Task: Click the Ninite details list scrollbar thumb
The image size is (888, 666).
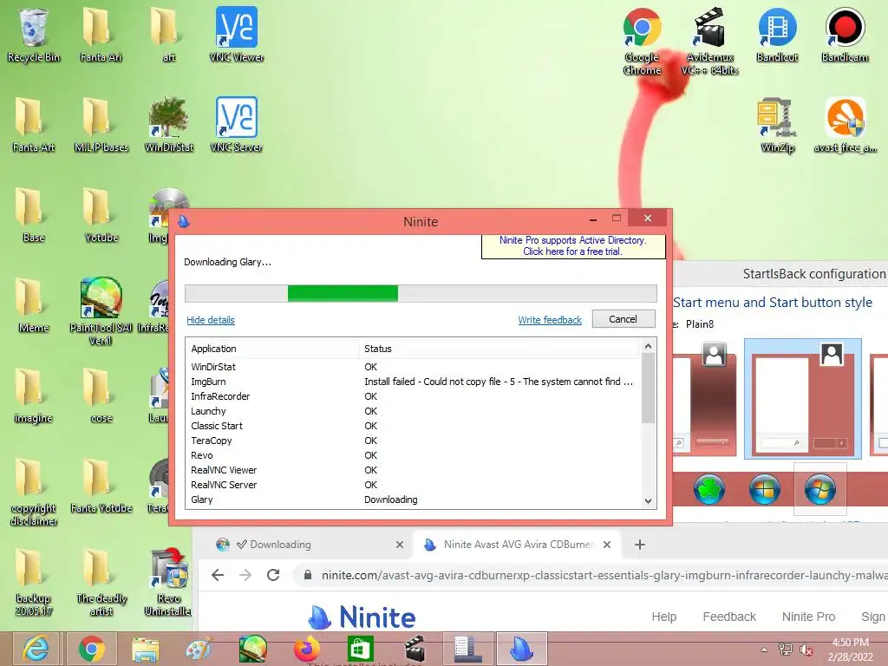Action: tap(648, 388)
